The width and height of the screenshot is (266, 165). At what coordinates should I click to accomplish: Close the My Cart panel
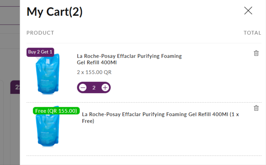[248, 11]
